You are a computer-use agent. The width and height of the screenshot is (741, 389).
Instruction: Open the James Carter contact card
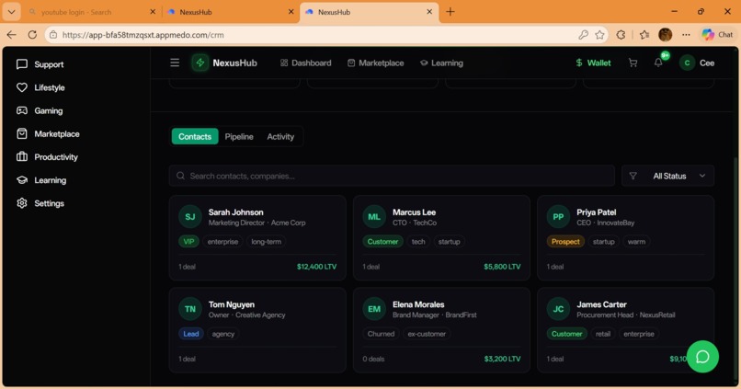626,330
